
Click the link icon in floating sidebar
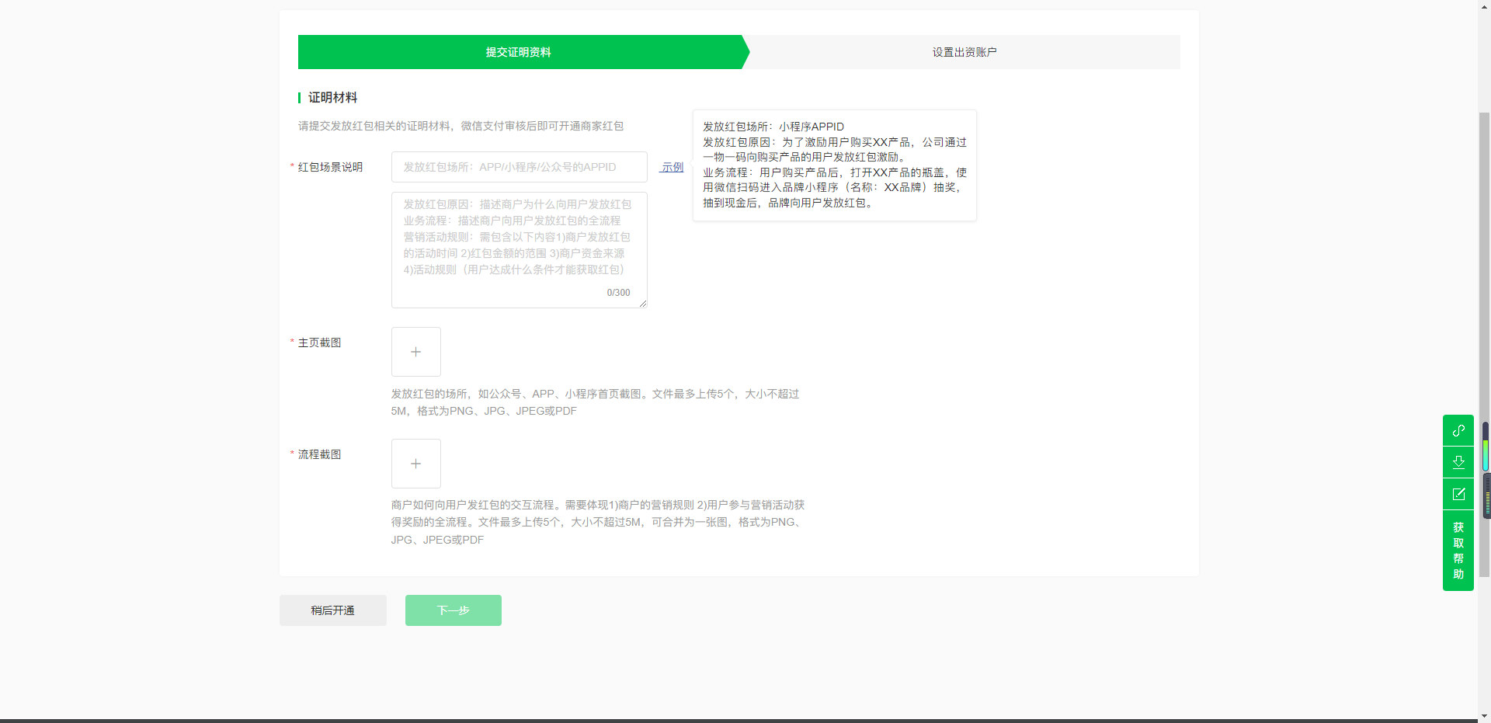[1458, 430]
